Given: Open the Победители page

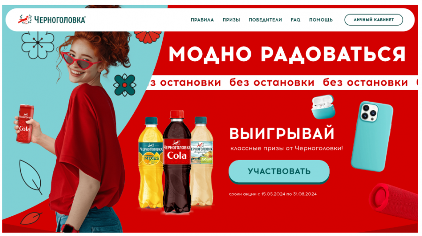Looking at the screenshot, I should pyautogui.click(x=265, y=20).
